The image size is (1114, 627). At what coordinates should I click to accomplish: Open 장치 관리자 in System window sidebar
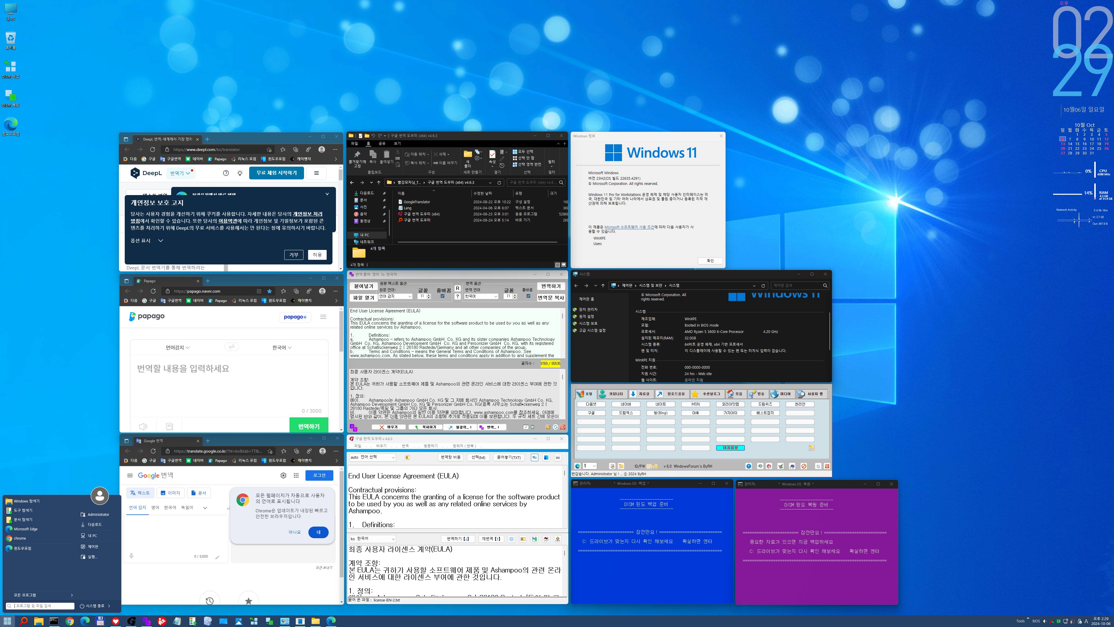pos(588,309)
